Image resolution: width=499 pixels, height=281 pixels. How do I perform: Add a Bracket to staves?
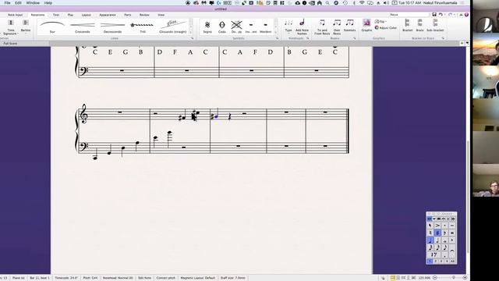click(x=407, y=26)
